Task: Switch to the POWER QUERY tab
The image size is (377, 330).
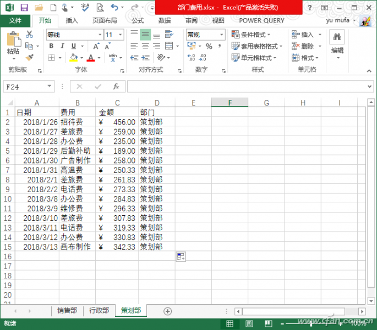Action: (x=261, y=21)
